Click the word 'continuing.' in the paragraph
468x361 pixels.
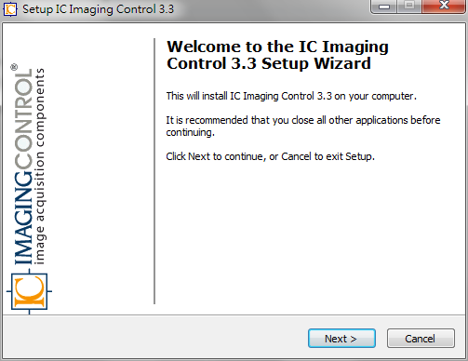click(x=190, y=132)
